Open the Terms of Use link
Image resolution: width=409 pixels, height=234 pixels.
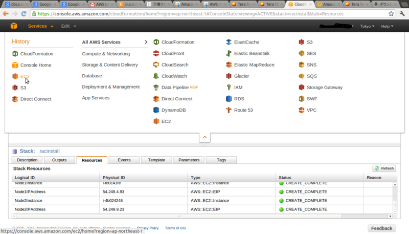tap(175, 228)
